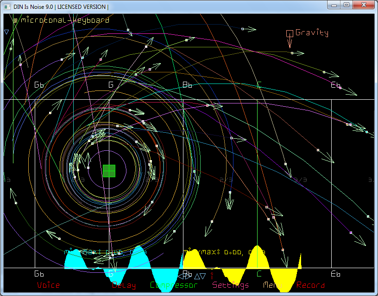
Task: Toggle the Voice option
Action: coord(48,285)
